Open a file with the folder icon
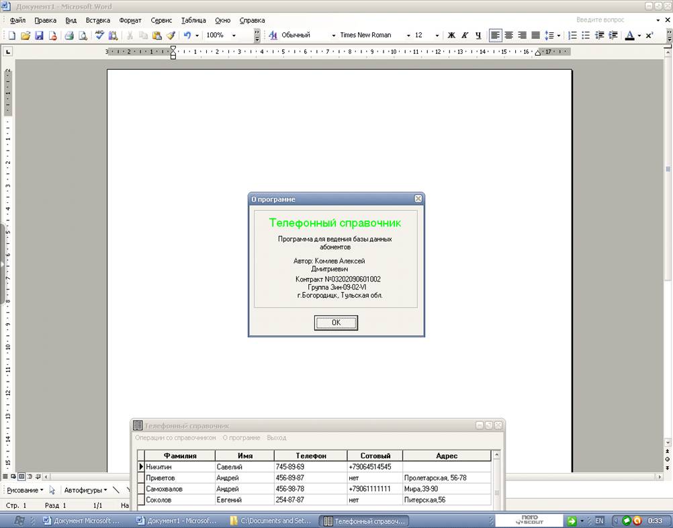Viewport: 673px width, 528px height. (x=26, y=36)
